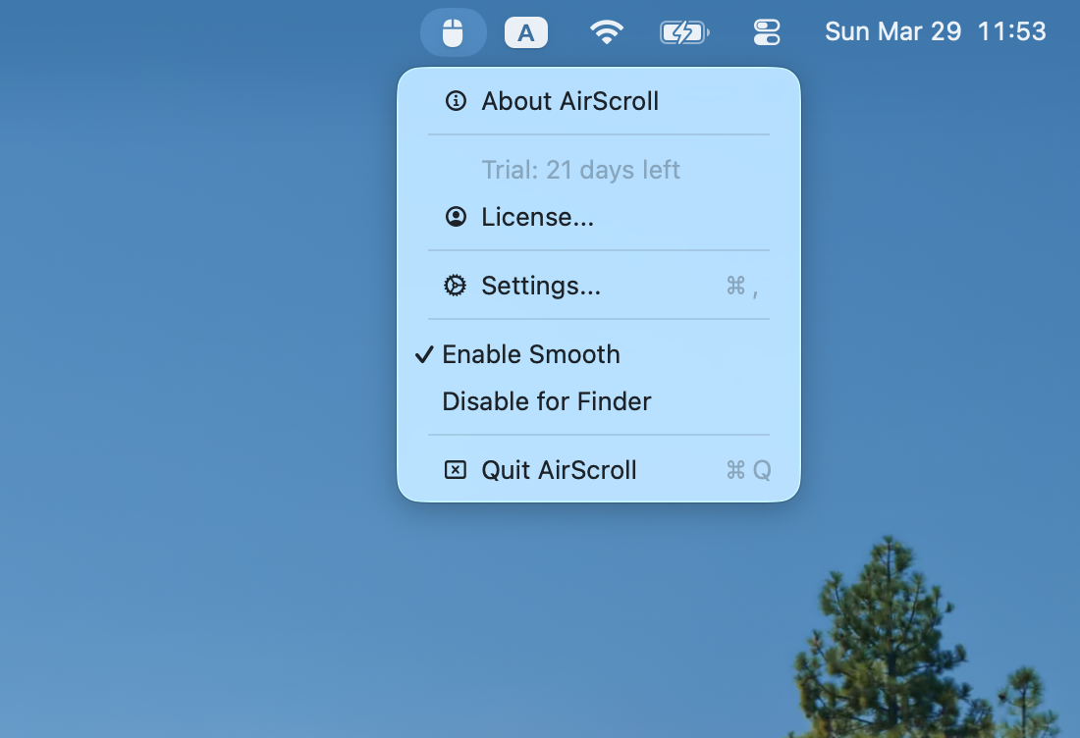Click the AirScroll mouse icon in menu bar

pos(453,30)
